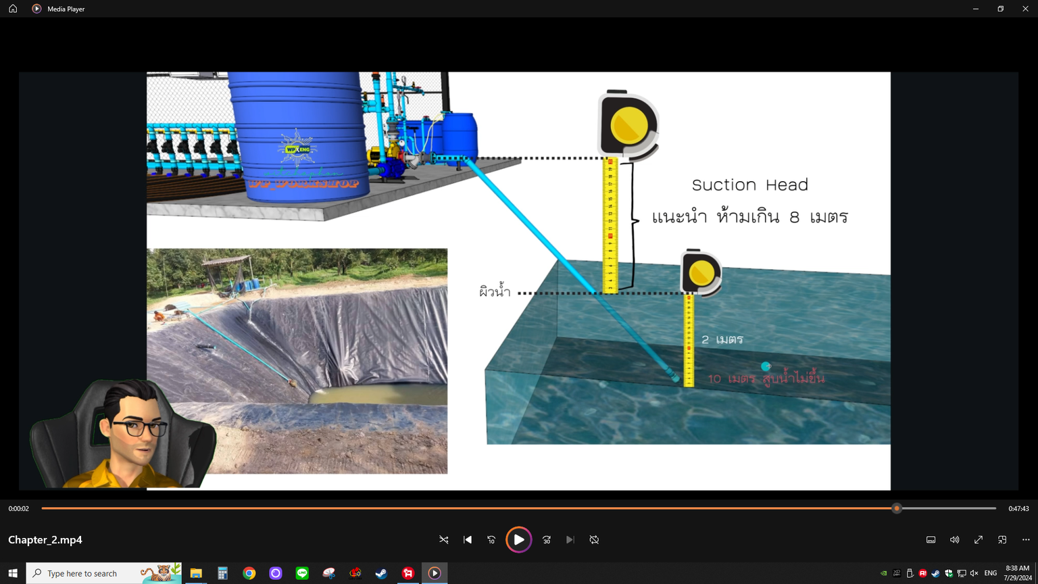Screen dimensions: 1038x584
Task: Toggle shuffle mode
Action: tap(444, 539)
